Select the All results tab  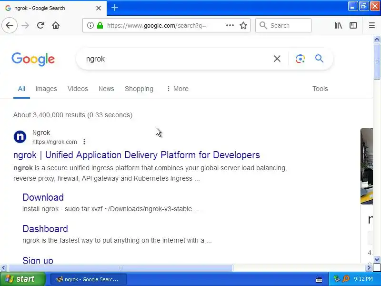tap(21, 89)
